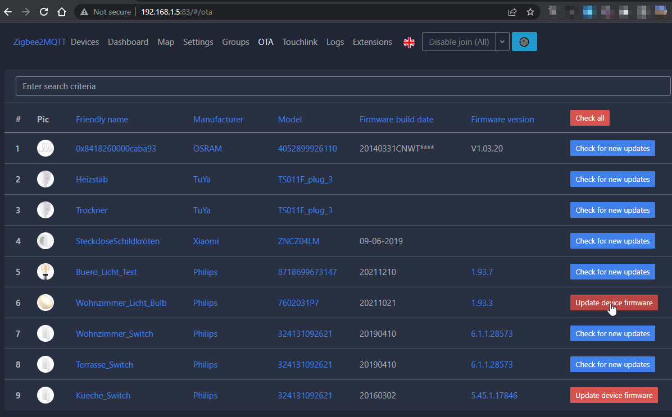Expand the join options dropdown arrow
This screenshot has width=672, height=417.
tap(502, 42)
